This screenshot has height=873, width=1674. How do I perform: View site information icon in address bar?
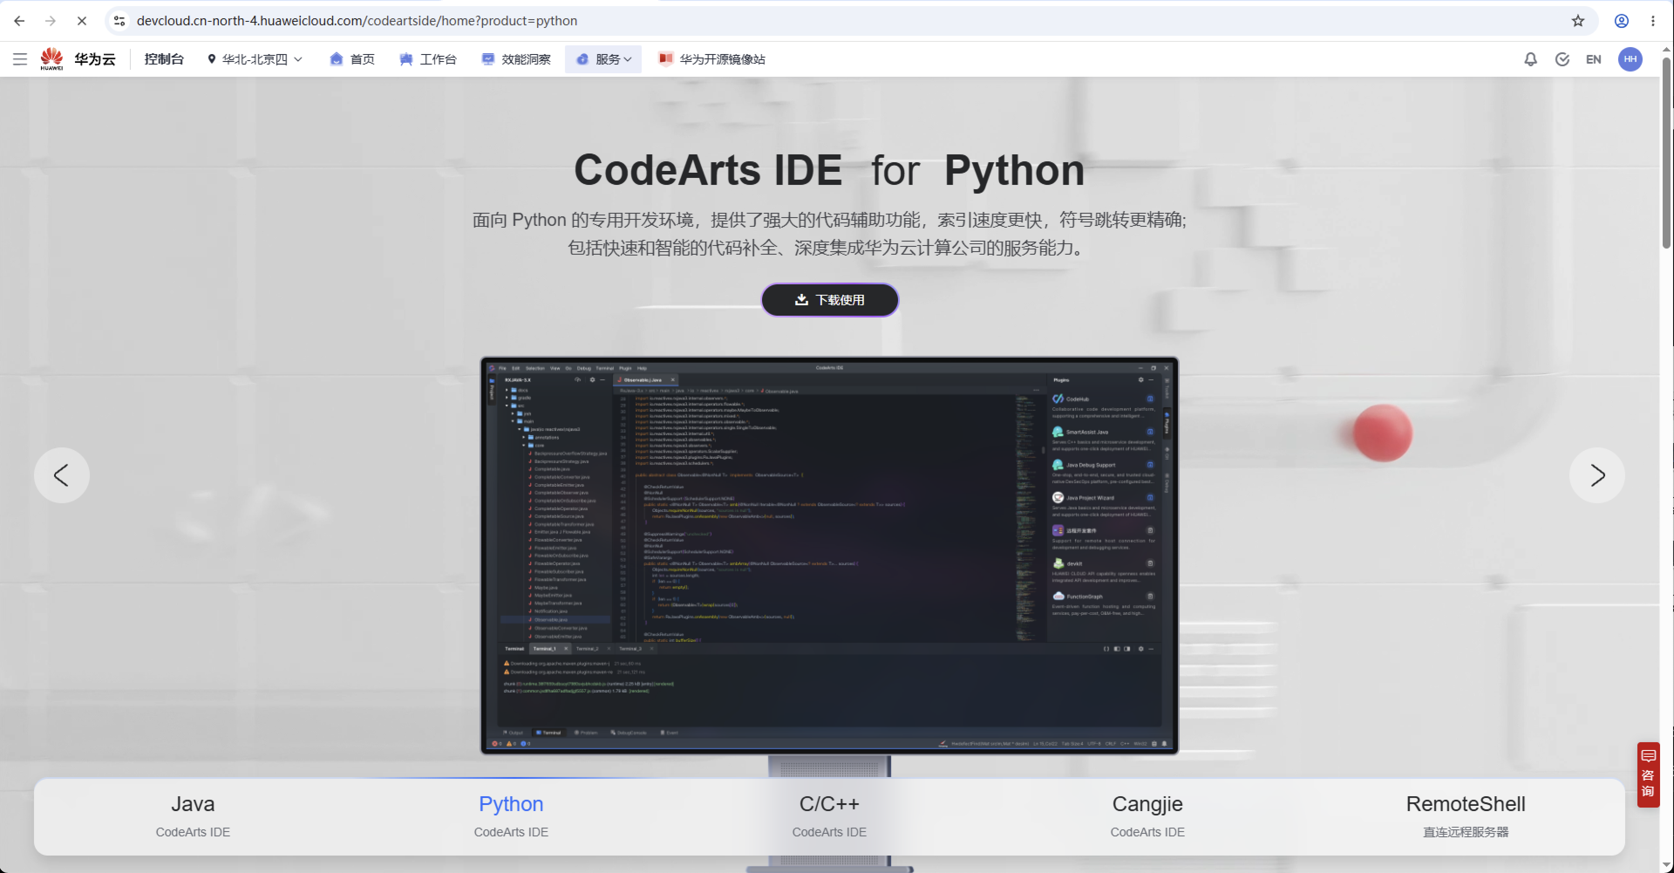119,21
